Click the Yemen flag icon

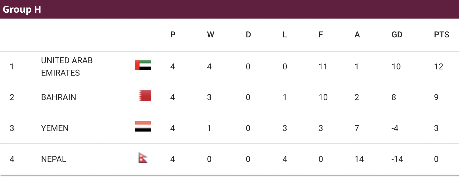(143, 126)
